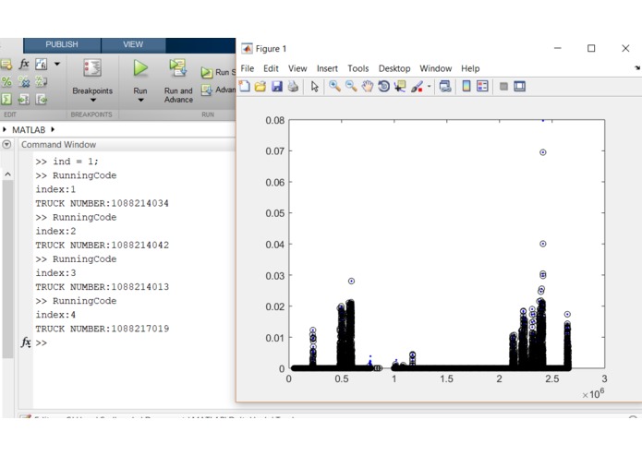Viewport: 642px width, 456px height.
Task: Switch to VIEW tab in MATLAB
Action: 133,44
